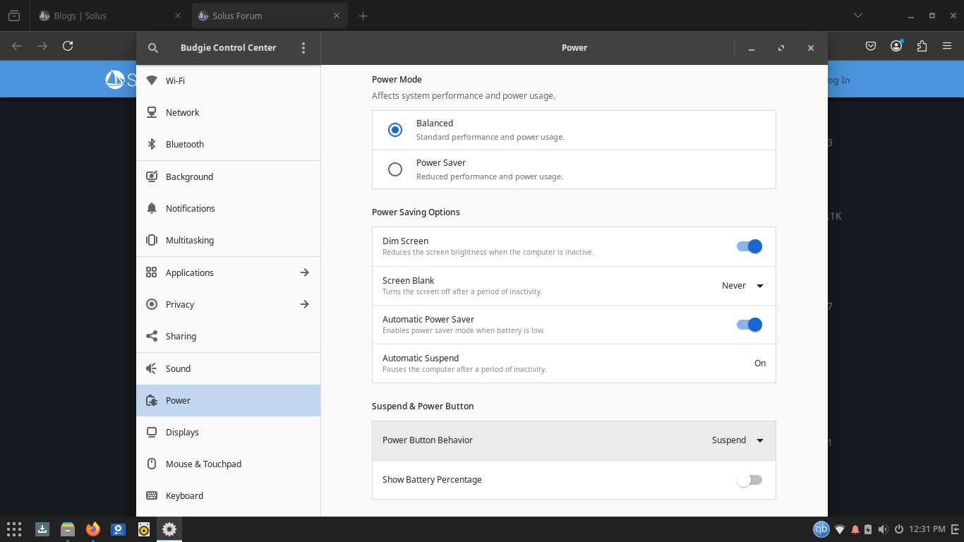This screenshot has width=964, height=542.
Task: Open Firefox from the bottom taskbar
Action: (93, 529)
